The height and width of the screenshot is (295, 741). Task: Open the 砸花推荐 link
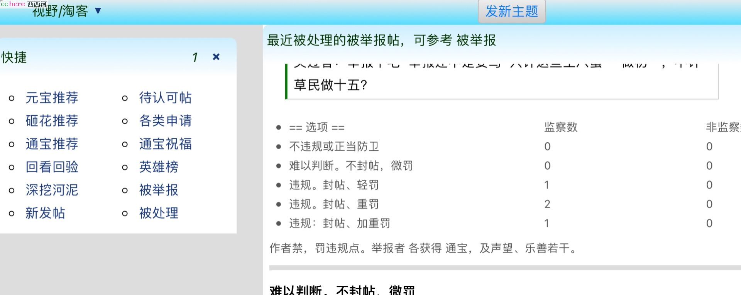pos(52,121)
